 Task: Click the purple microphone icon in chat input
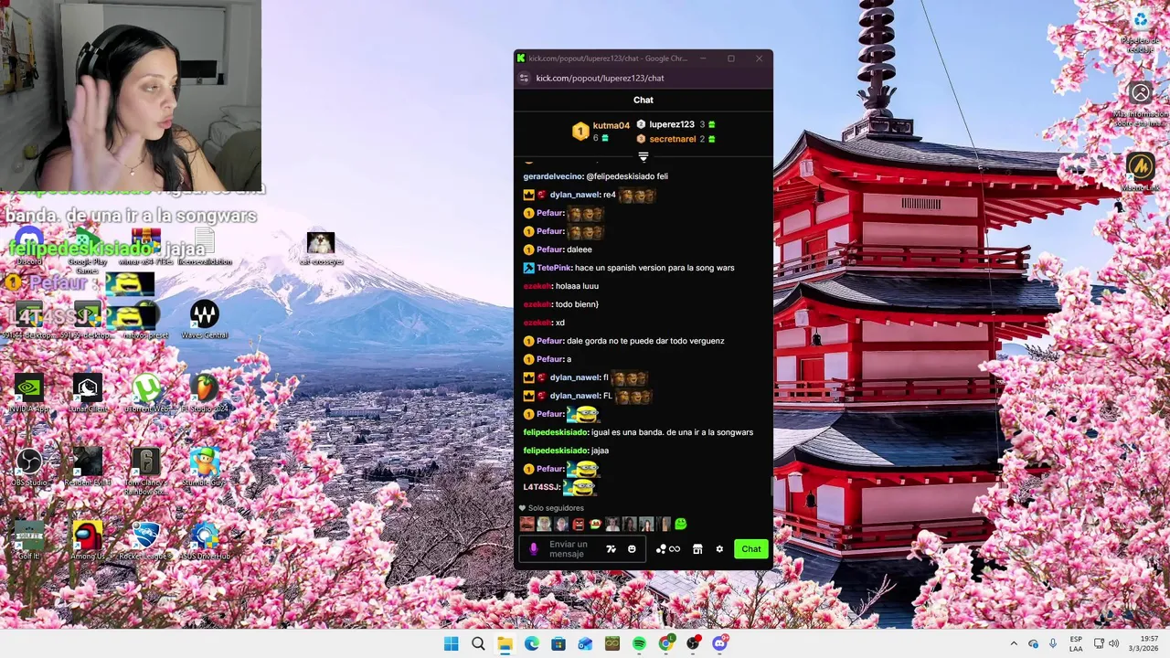coord(534,549)
